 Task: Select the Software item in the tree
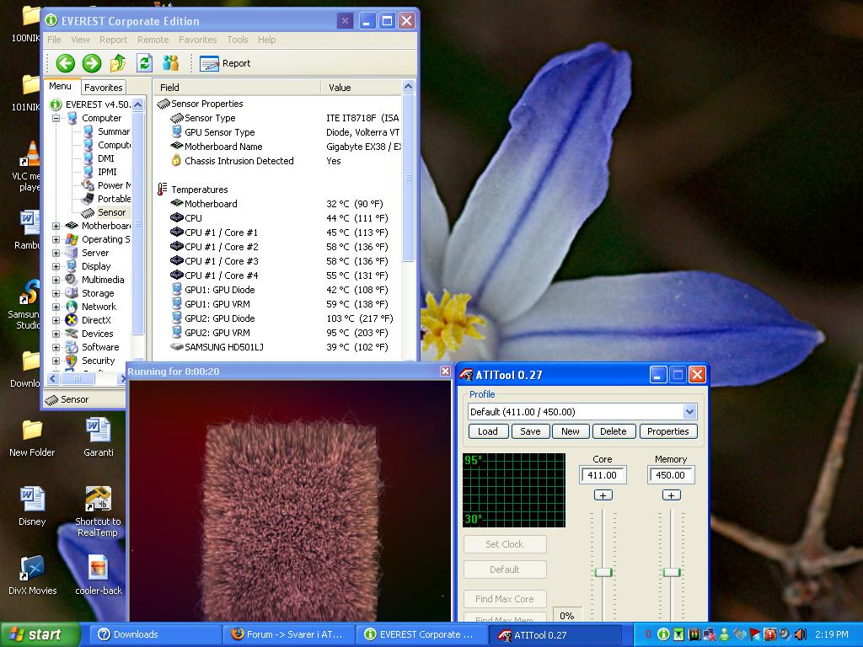pos(100,347)
